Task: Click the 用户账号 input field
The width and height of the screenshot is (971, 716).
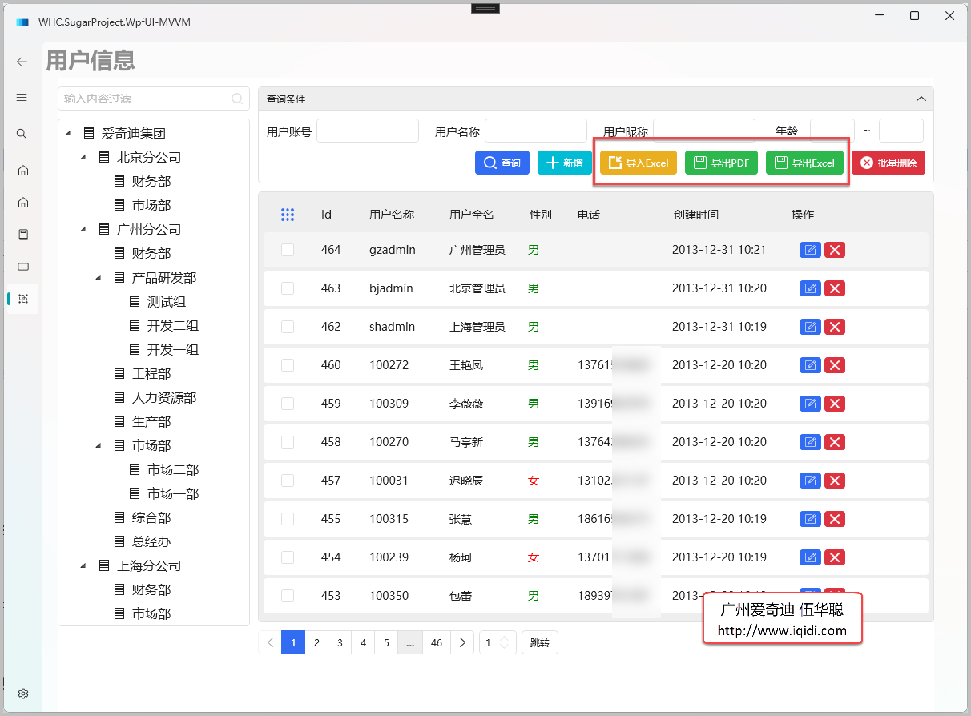Action: click(x=368, y=131)
